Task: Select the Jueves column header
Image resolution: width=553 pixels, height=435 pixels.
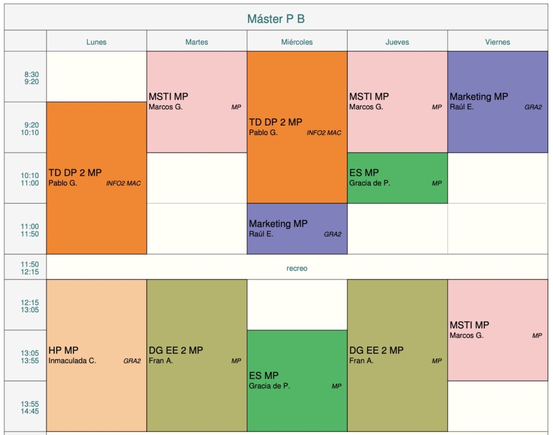Action: [397, 42]
